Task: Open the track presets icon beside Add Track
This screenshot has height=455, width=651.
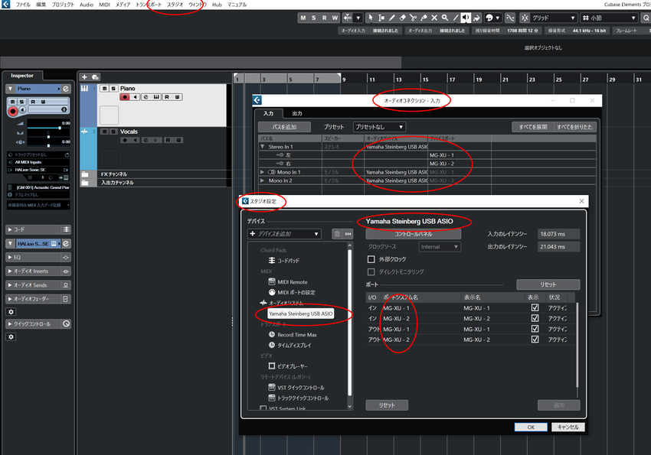Action: [x=95, y=77]
